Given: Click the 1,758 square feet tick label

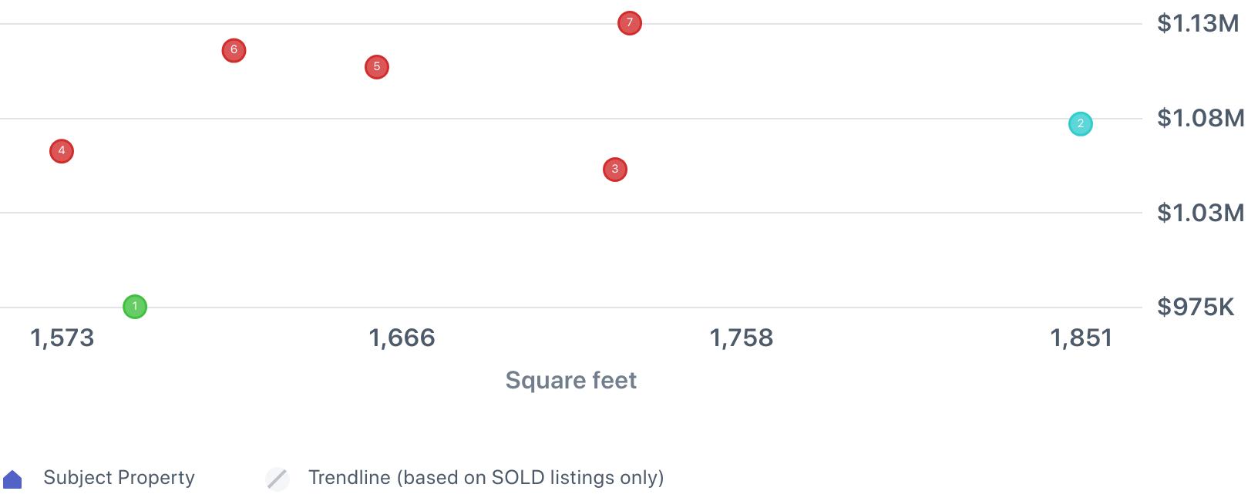Looking at the screenshot, I should click(x=742, y=338).
